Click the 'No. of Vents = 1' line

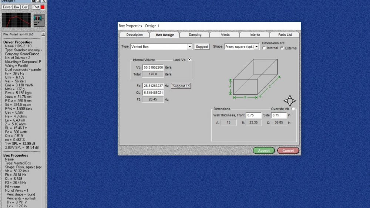click(17, 190)
